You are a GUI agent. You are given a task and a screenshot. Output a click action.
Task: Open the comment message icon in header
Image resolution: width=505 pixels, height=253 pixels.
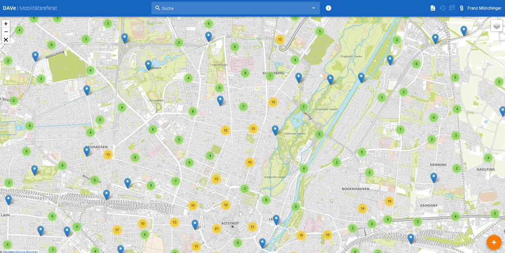point(452,8)
